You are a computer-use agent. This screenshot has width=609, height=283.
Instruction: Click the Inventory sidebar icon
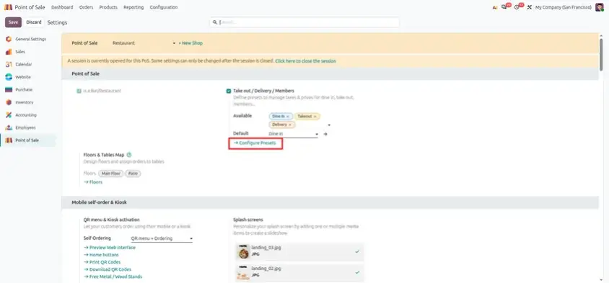(9, 102)
